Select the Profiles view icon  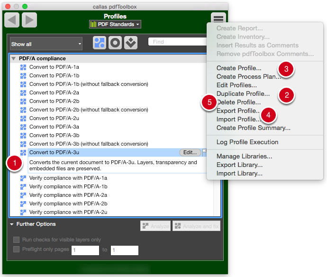100,43
